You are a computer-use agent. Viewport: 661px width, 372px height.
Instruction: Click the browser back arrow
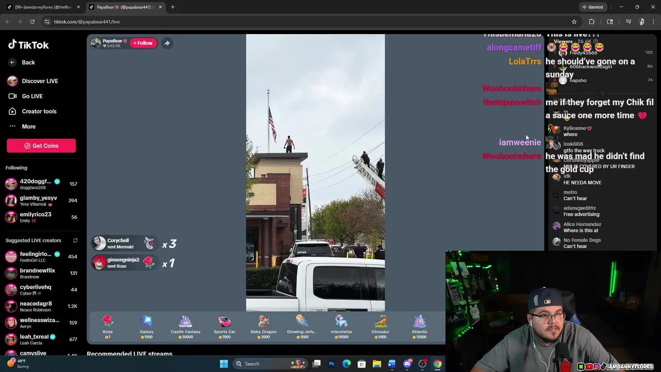tap(8, 22)
